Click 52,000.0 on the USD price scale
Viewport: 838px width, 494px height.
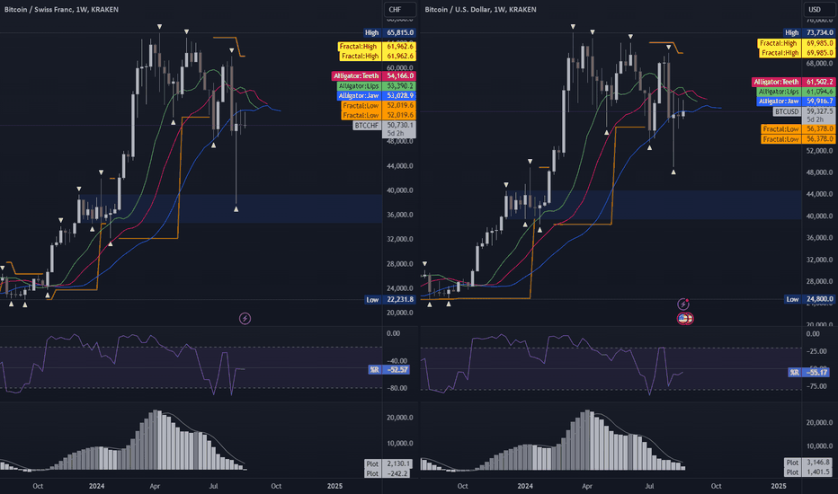tap(819, 151)
